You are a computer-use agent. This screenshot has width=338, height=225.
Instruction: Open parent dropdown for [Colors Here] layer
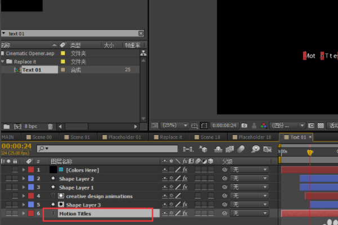tap(250, 170)
